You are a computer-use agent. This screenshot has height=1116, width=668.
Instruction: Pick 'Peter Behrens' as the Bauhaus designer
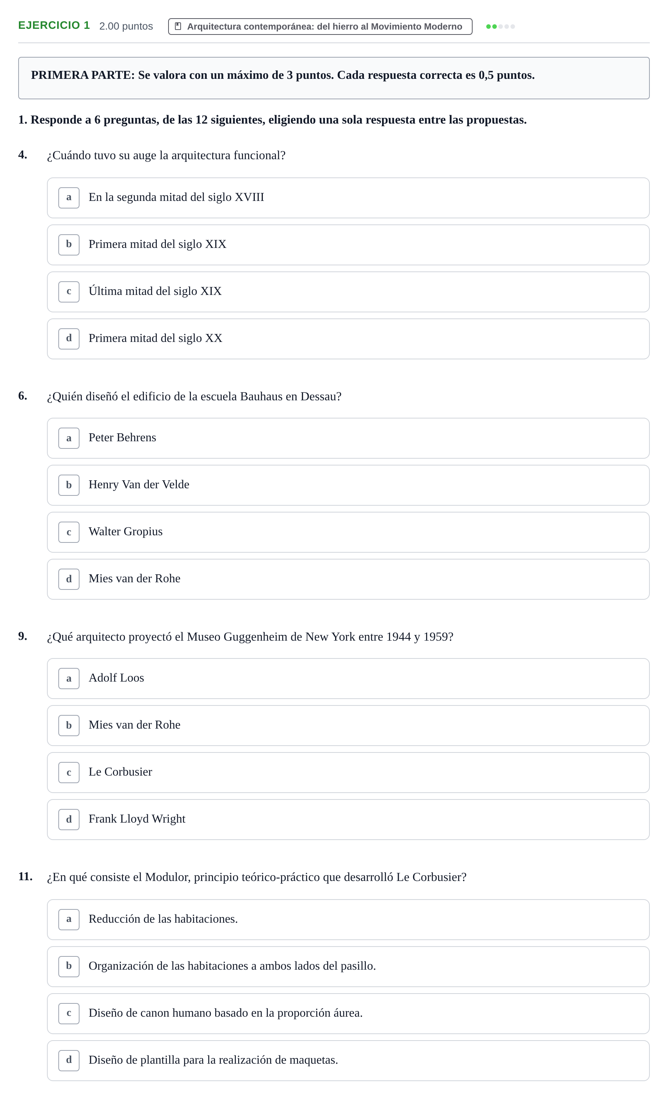[348, 438]
